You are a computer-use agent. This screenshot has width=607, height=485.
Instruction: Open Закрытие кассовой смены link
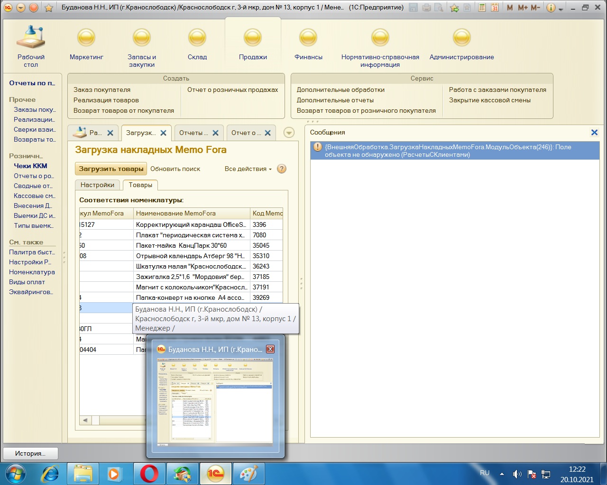(x=490, y=100)
